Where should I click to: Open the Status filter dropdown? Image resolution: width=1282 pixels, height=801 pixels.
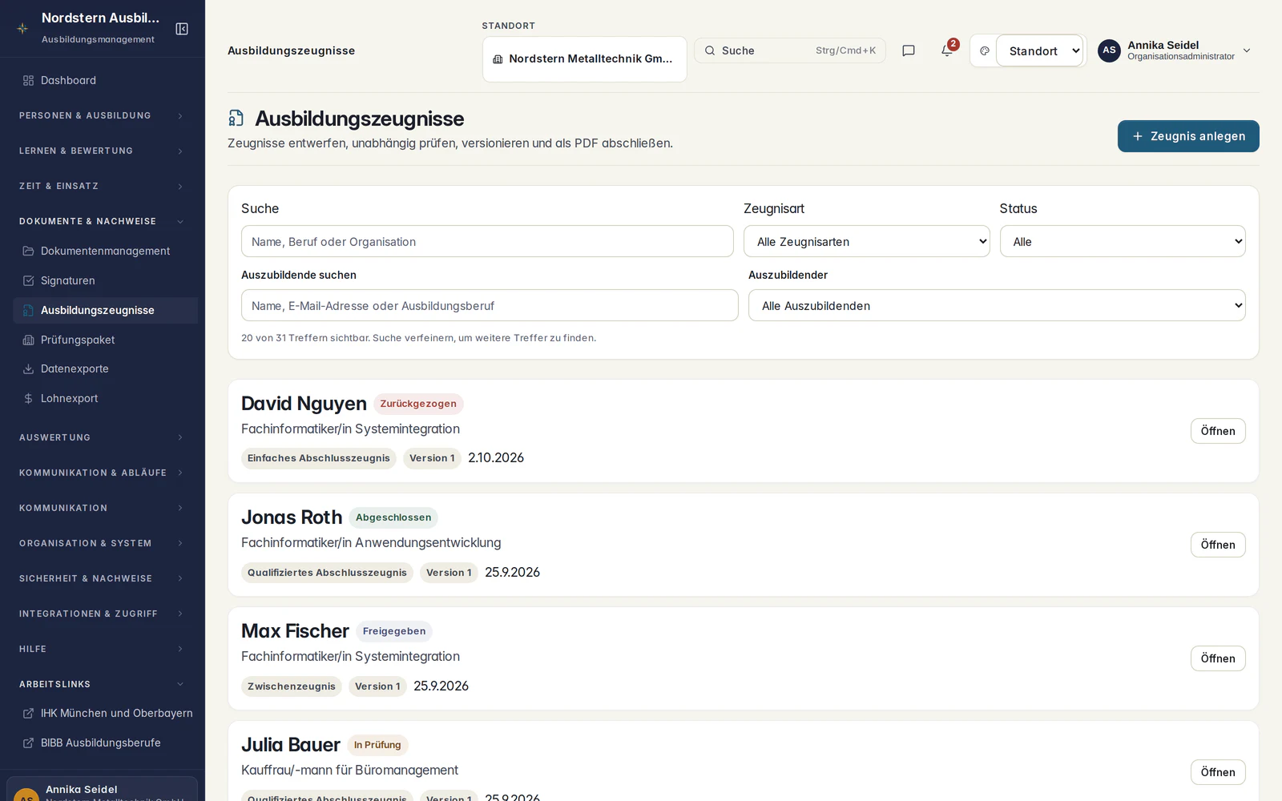(1123, 241)
